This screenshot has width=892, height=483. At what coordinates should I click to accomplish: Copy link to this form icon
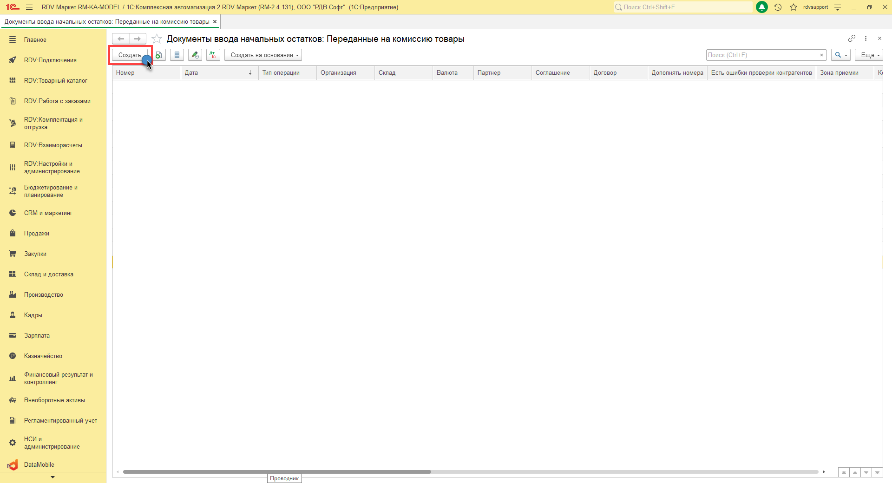[852, 38]
